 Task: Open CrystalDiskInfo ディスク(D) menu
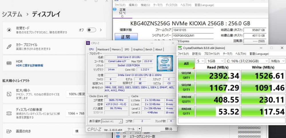171,5
